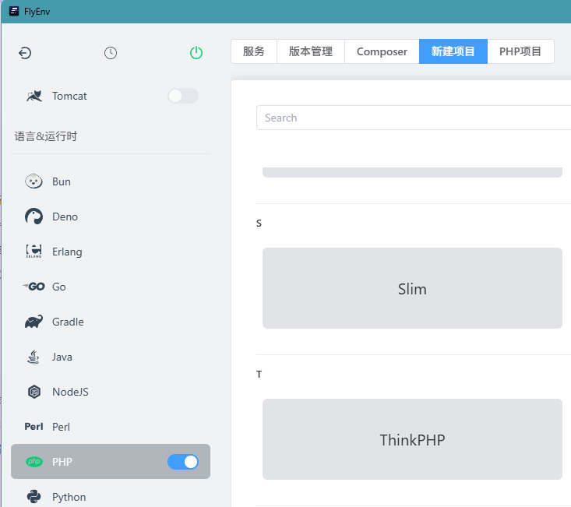Open the 版本管理 tab
Screen dimensions: 571x507
(311, 51)
